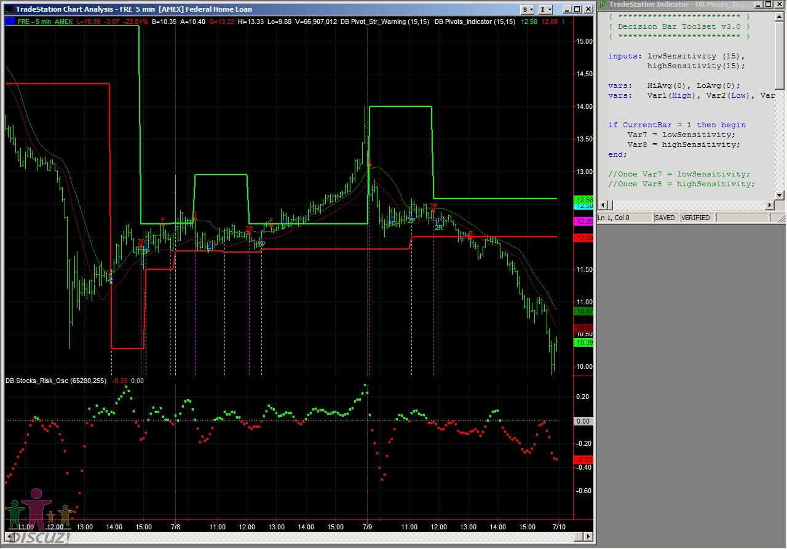787x549 pixels.
Task: Click the blue symbol box beside FRE label
Action: (x=10, y=22)
